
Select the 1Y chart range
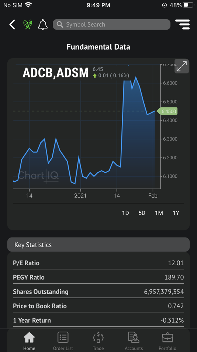point(176,213)
